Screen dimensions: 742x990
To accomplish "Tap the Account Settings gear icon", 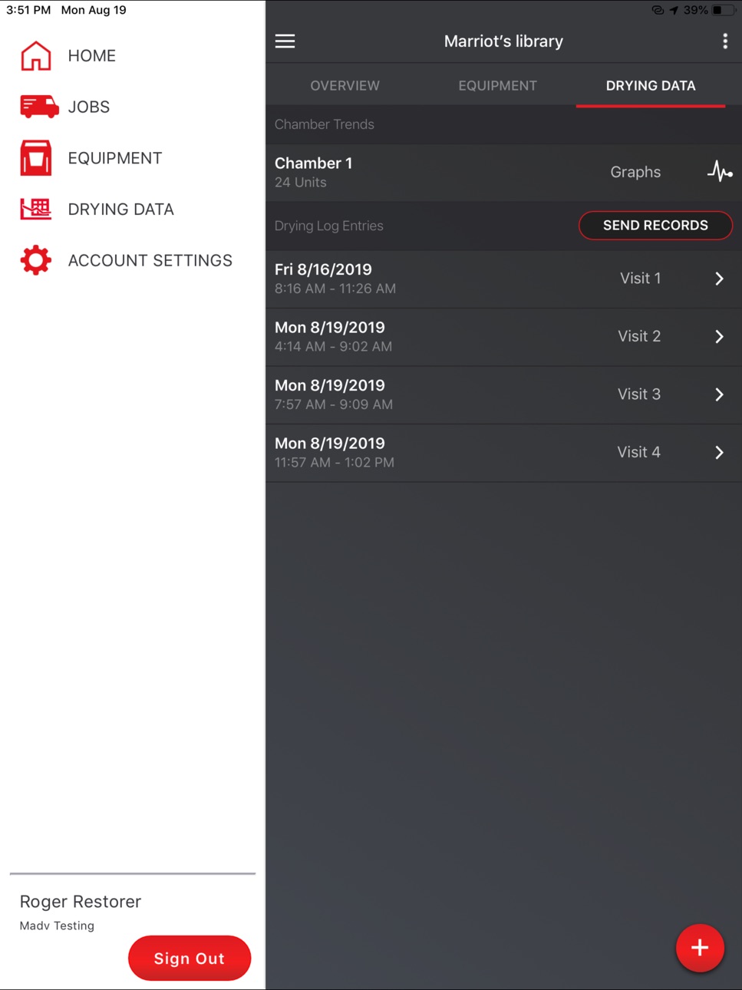I will coord(36,260).
